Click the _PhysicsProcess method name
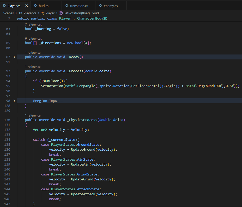The height and width of the screenshot is (207, 242). [82, 120]
